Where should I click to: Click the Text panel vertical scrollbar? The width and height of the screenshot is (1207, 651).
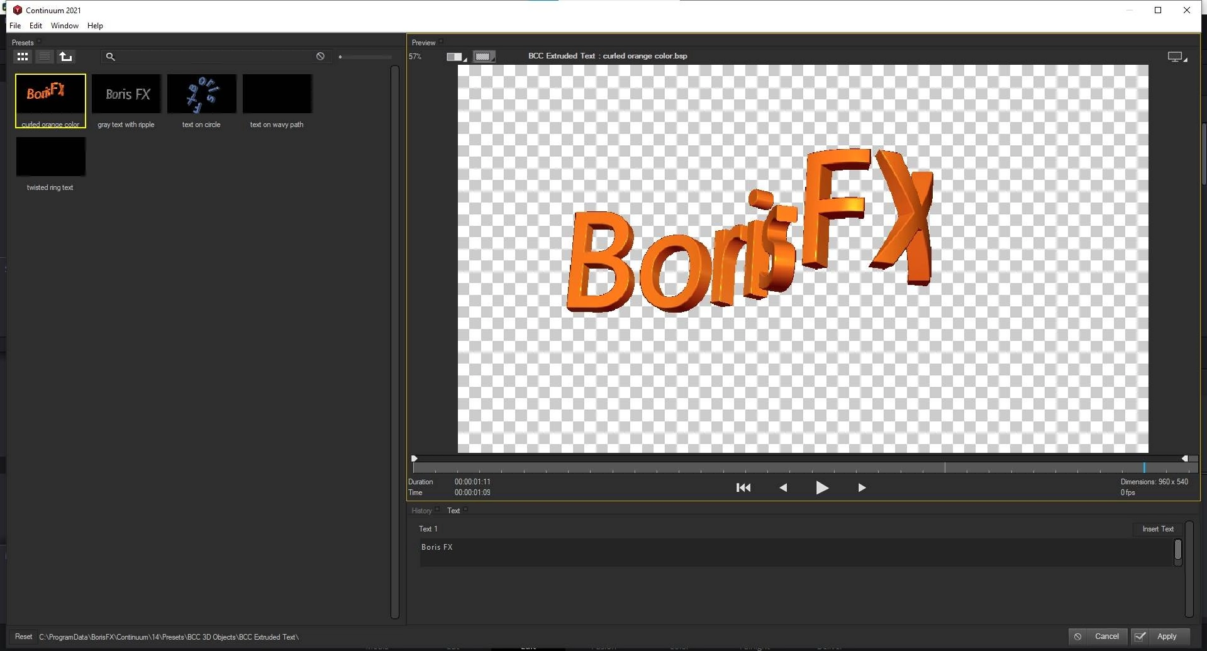pos(1189,569)
